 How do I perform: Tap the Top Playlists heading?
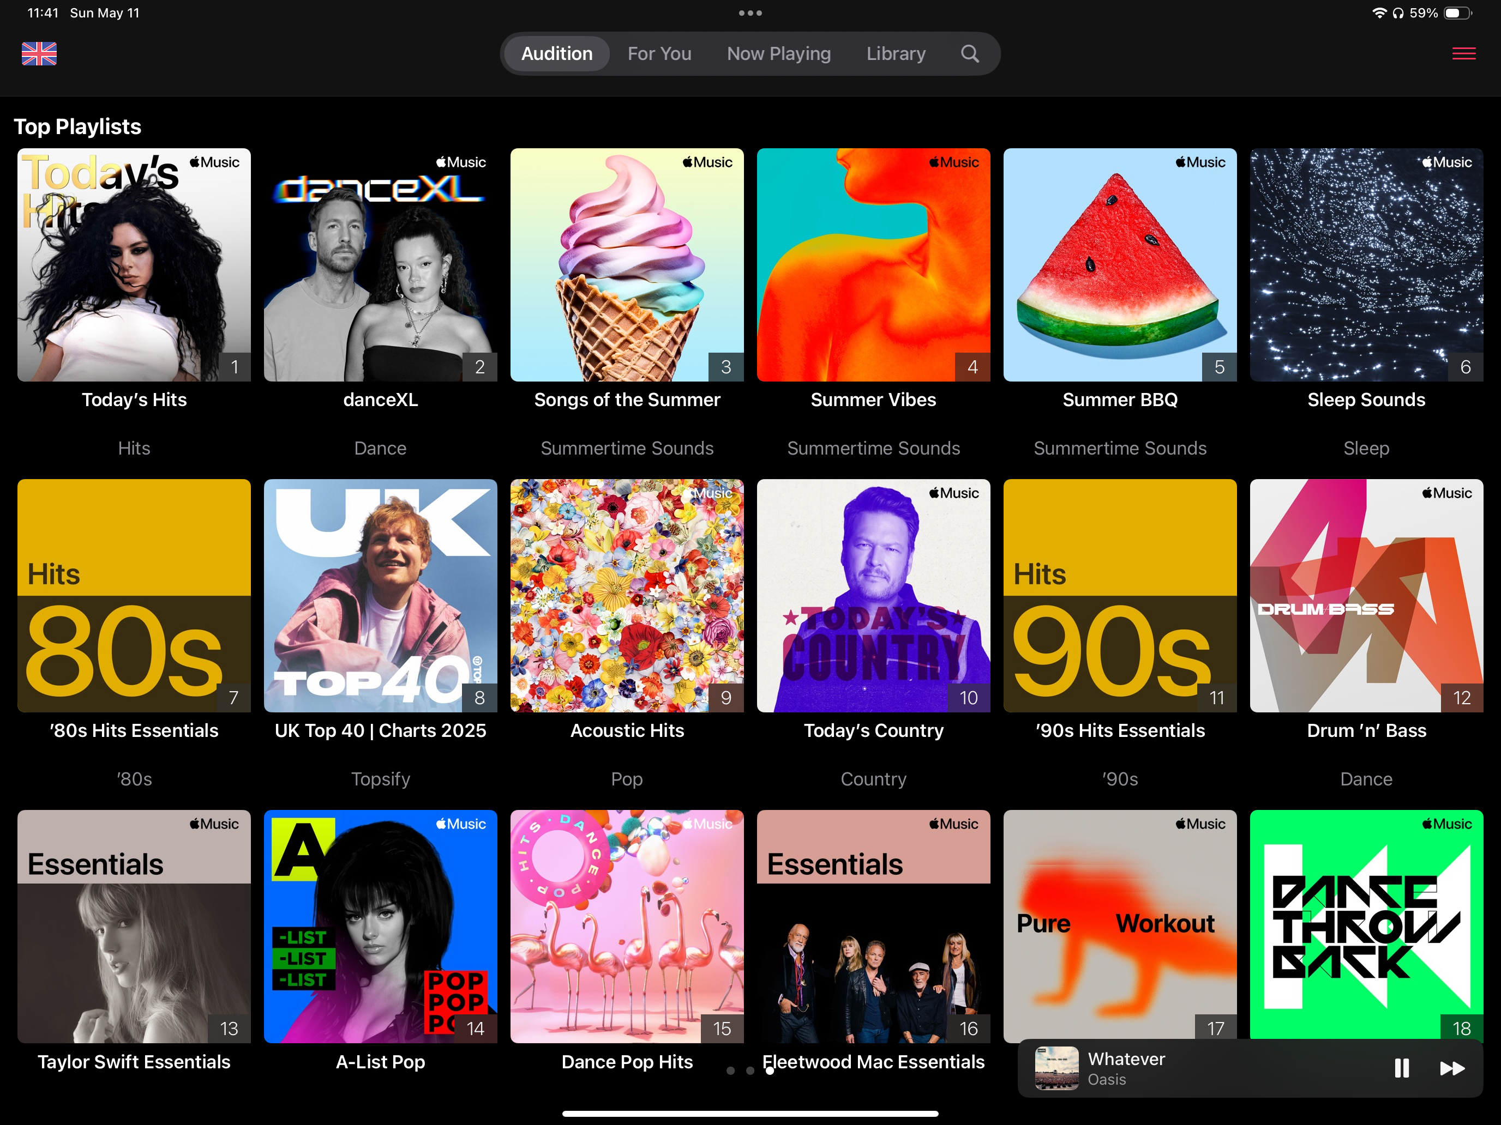(x=77, y=127)
